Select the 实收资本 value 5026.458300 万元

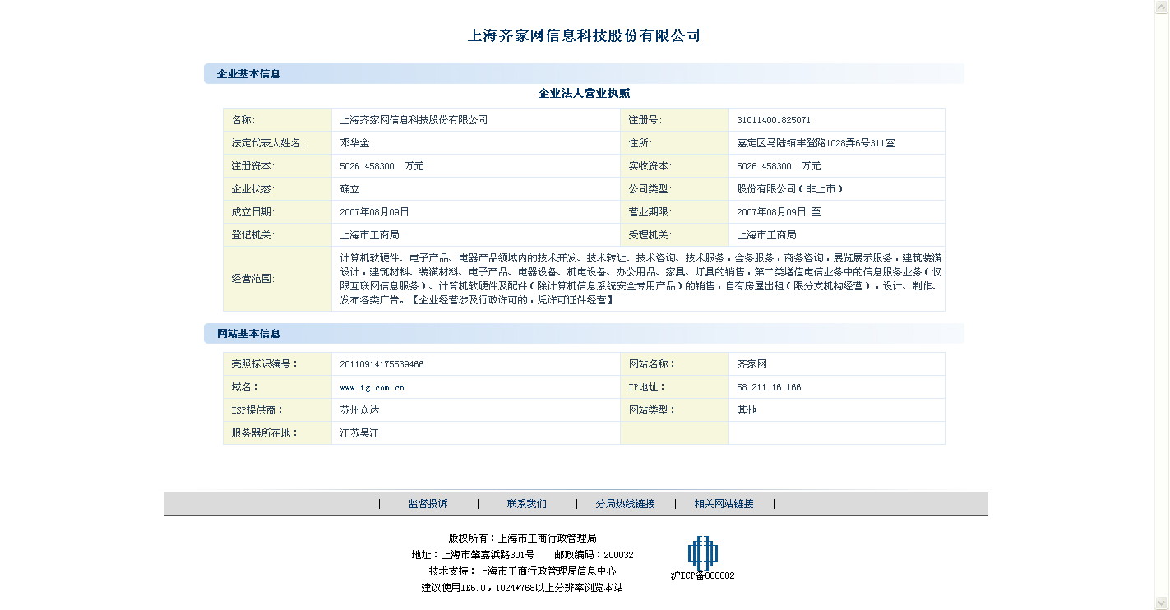point(779,166)
